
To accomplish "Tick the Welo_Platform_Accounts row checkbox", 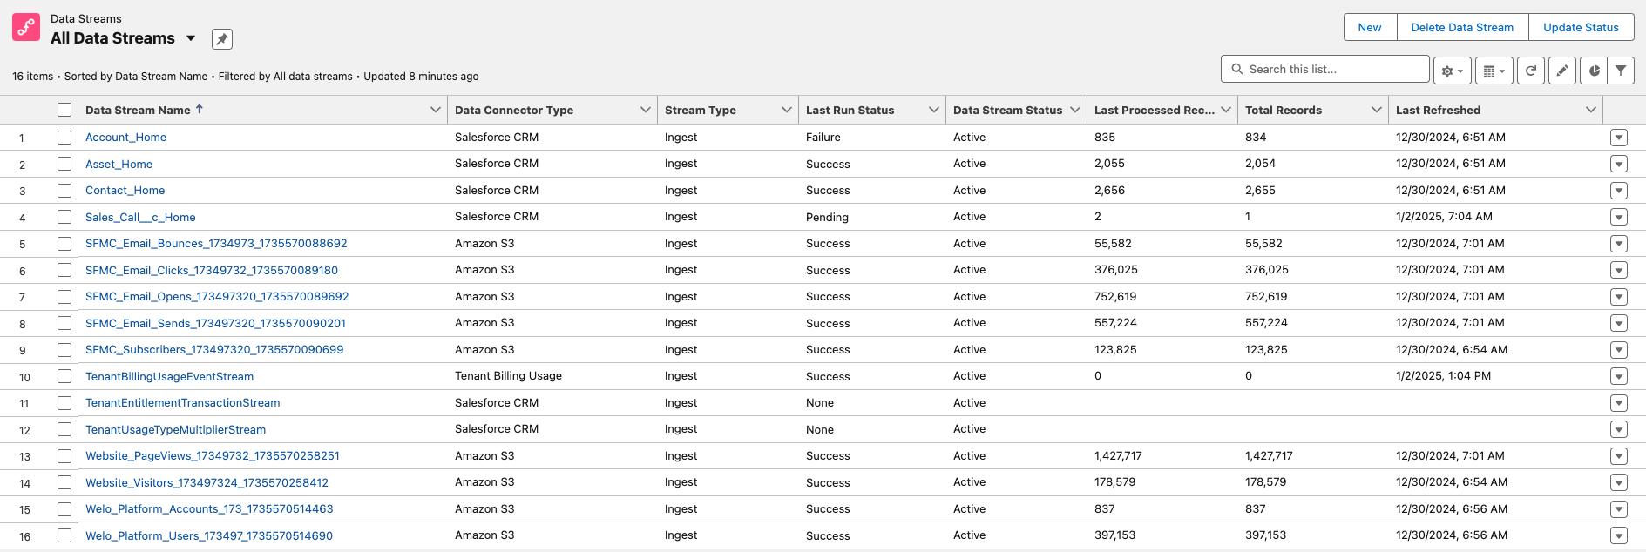I will pos(64,509).
